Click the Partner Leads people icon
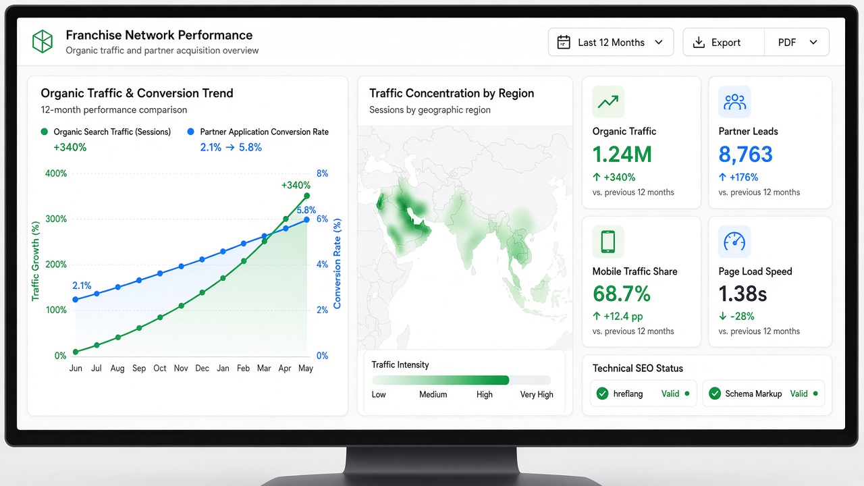The width and height of the screenshot is (864, 486). click(734, 102)
